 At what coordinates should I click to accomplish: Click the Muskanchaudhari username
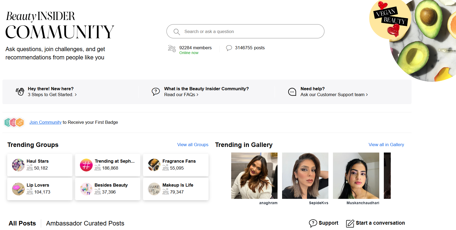pyautogui.click(x=363, y=203)
